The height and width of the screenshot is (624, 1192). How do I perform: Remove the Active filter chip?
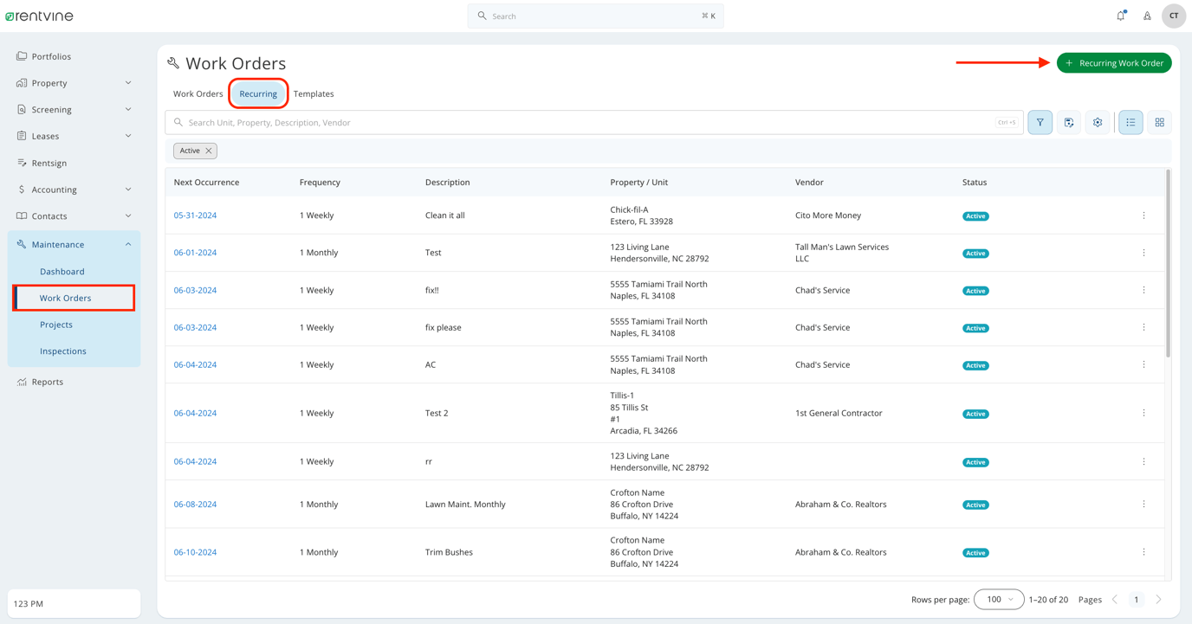point(210,150)
